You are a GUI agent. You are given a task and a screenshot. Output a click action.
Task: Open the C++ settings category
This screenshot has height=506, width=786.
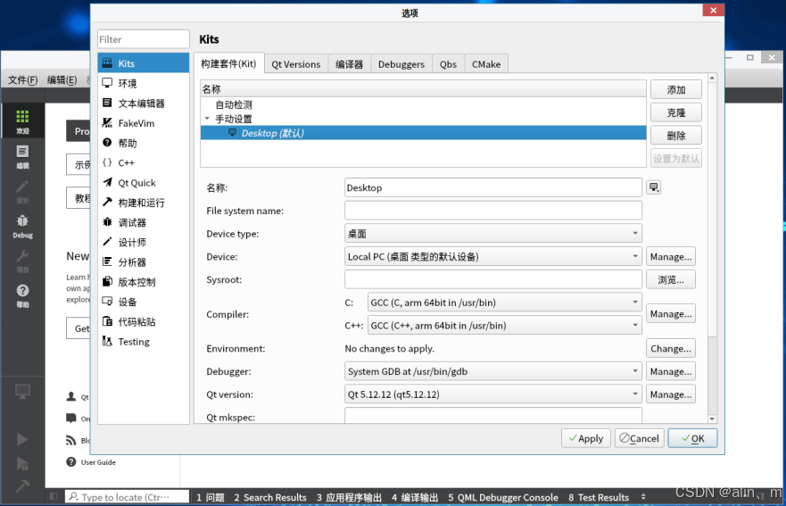pyautogui.click(x=144, y=162)
